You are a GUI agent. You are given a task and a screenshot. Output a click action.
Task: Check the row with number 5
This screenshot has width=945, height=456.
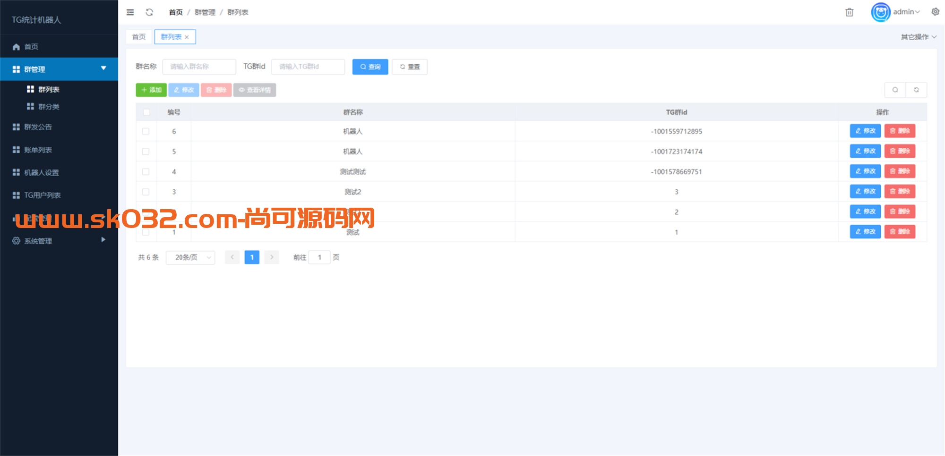(146, 152)
